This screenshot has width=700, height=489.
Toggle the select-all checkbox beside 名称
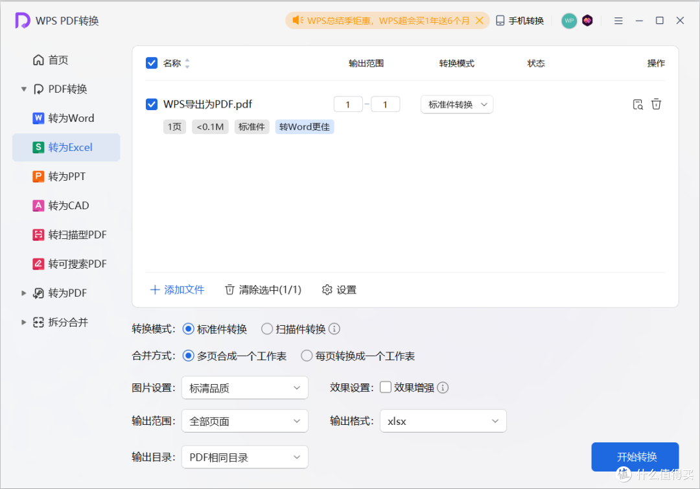point(152,63)
